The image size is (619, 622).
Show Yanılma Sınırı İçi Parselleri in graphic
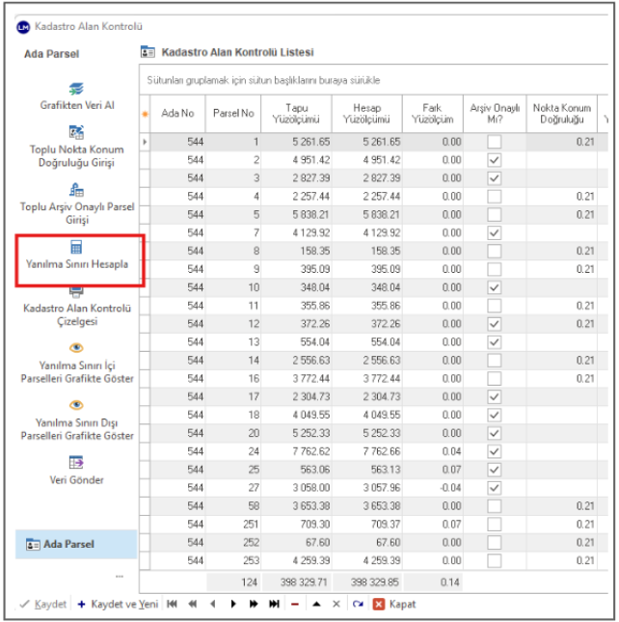(77, 347)
